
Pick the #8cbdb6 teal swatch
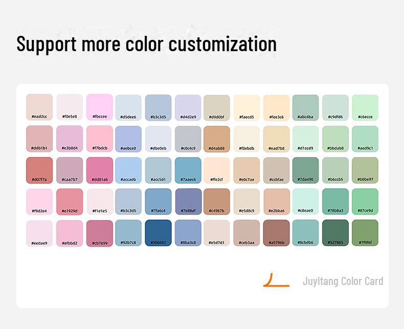coord(305,233)
